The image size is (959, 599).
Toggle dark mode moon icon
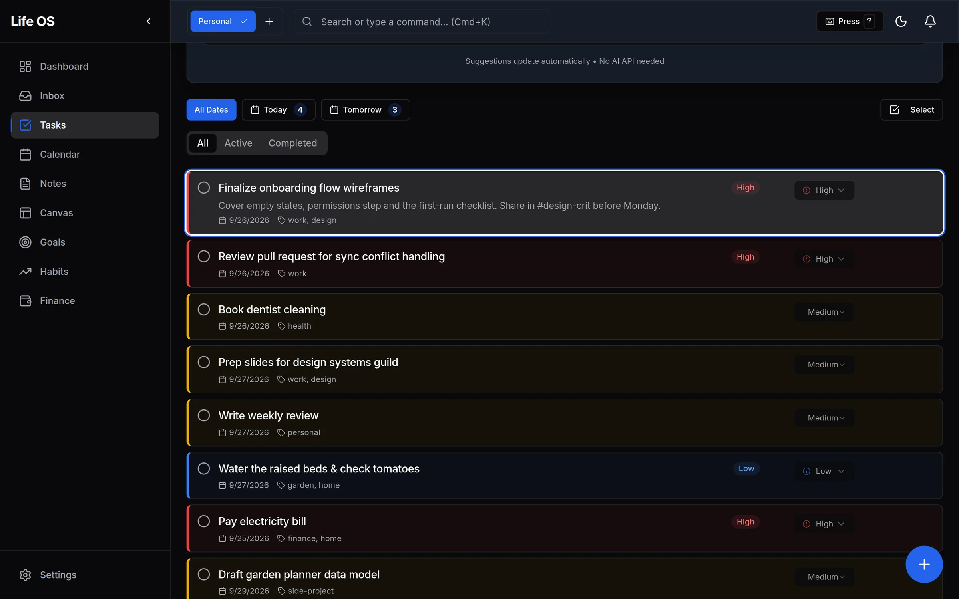click(901, 21)
